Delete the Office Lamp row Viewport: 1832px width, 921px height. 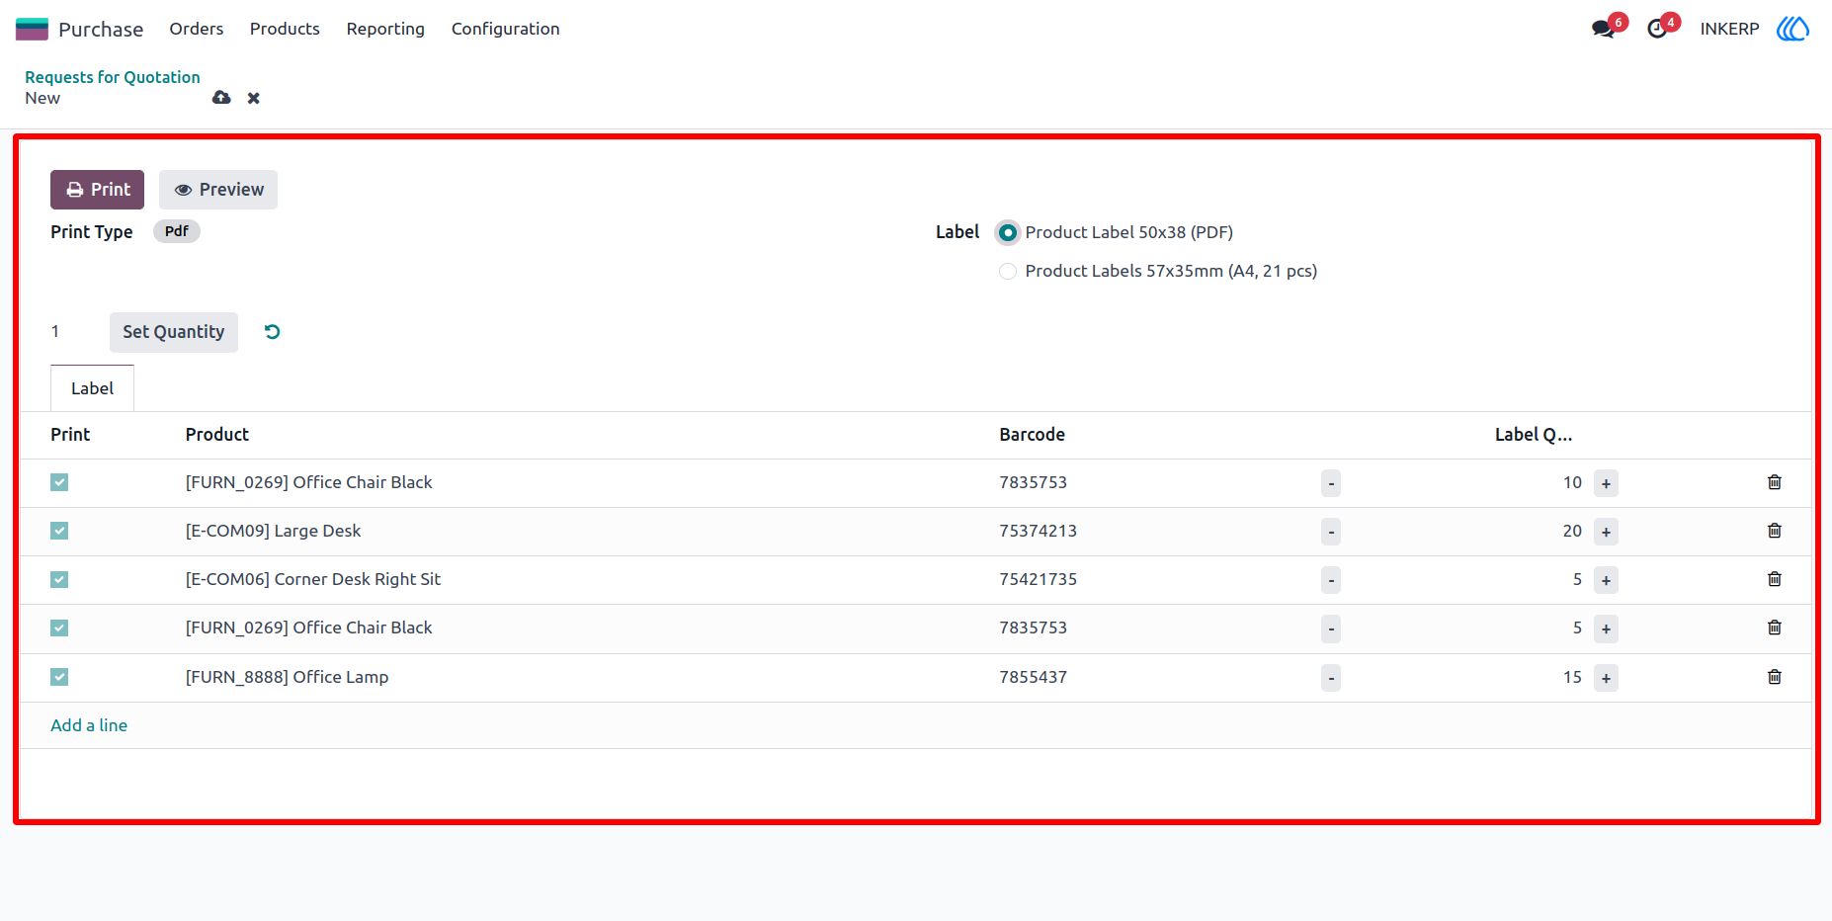(x=1775, y=677)
